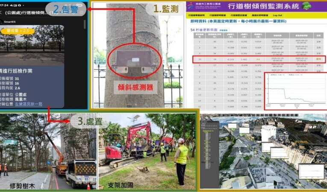Click the 手動更新 manual refresh button
The width and height of the screenshot is (327, 192).
pyautogui.click(x=224, y=30)
